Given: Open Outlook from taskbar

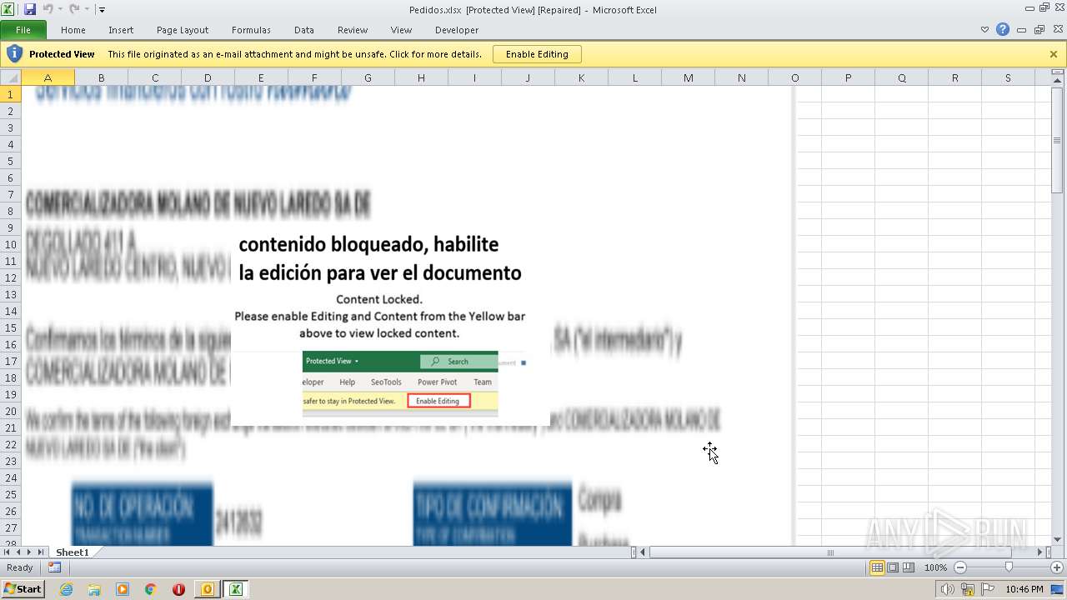Looking at the screenshot, I should (208, 589).
